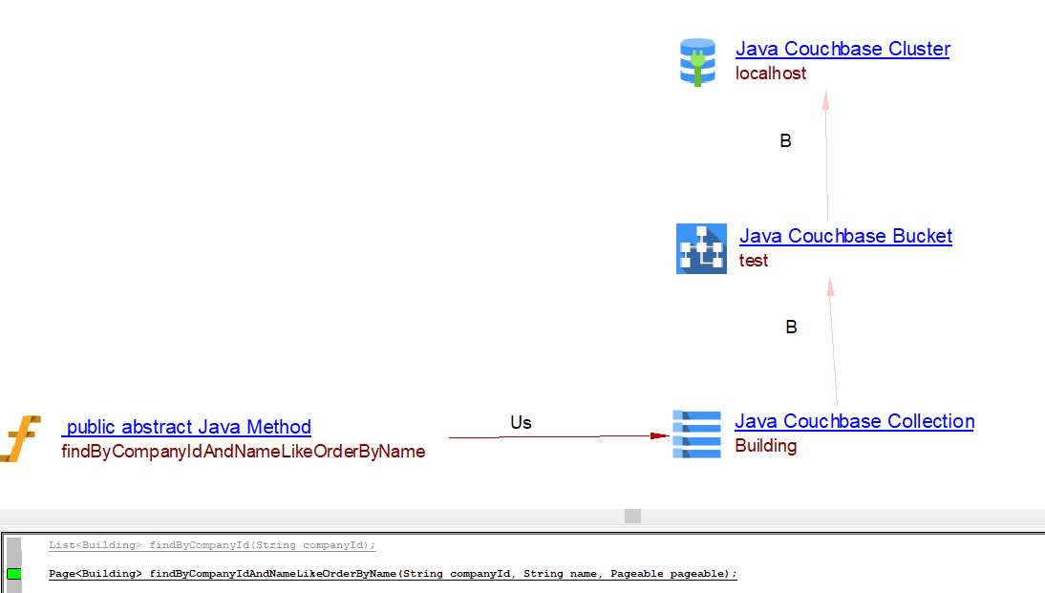
Task: Follow the Java Couchbase Collection link
Action: (x=854, y=421)
